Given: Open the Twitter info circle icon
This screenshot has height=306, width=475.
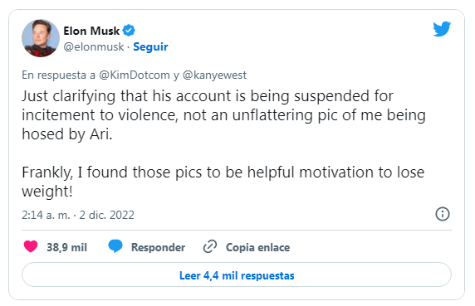Looking at the screenshot, I should pyautogui.click(x=443, y=215).
